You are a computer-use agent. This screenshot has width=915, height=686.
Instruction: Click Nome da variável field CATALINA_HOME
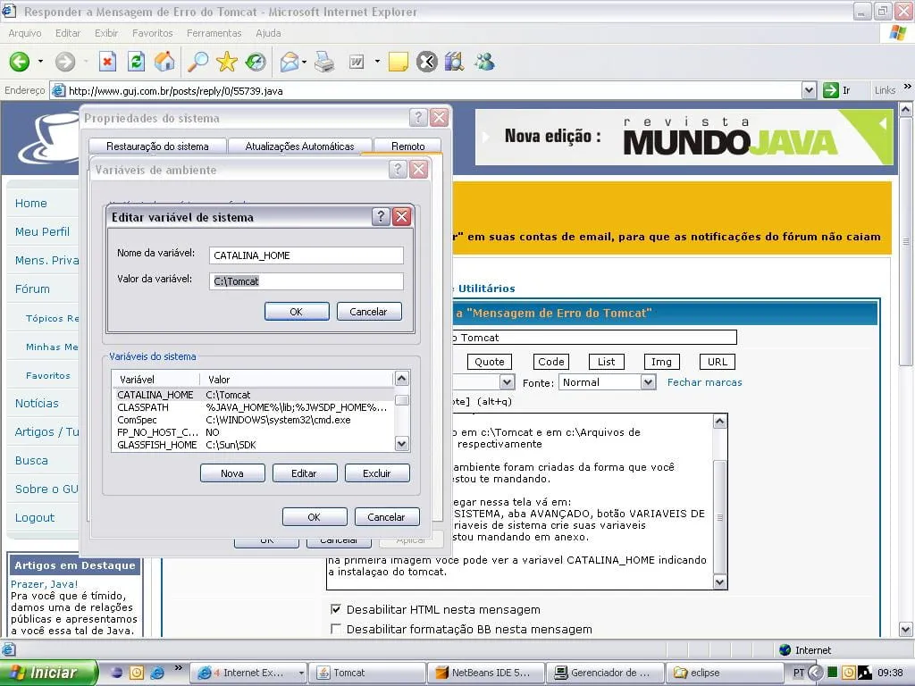pos(306,255)
